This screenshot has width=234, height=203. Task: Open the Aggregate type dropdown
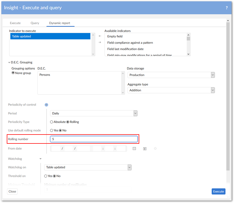(213, 90)
